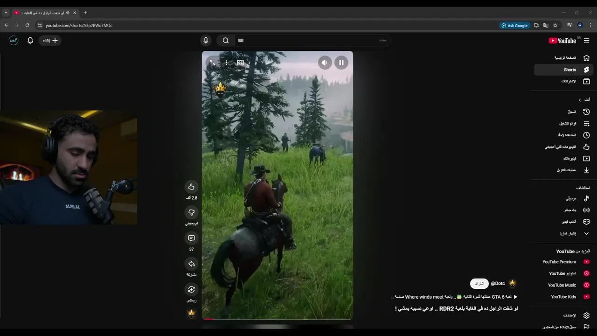Click the YouTube logo
Screen dimensions: 597x336
(x=562, y=41)
